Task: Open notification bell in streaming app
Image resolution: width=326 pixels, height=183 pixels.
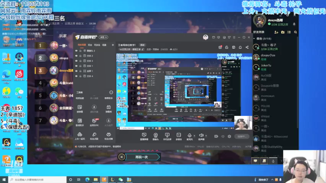Action: point(240,47)
